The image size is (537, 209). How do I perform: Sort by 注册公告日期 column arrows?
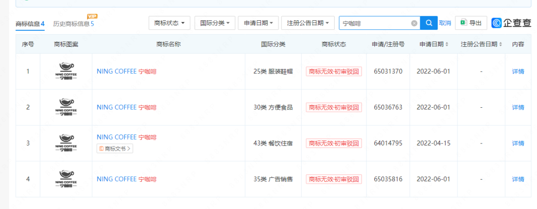500,44
